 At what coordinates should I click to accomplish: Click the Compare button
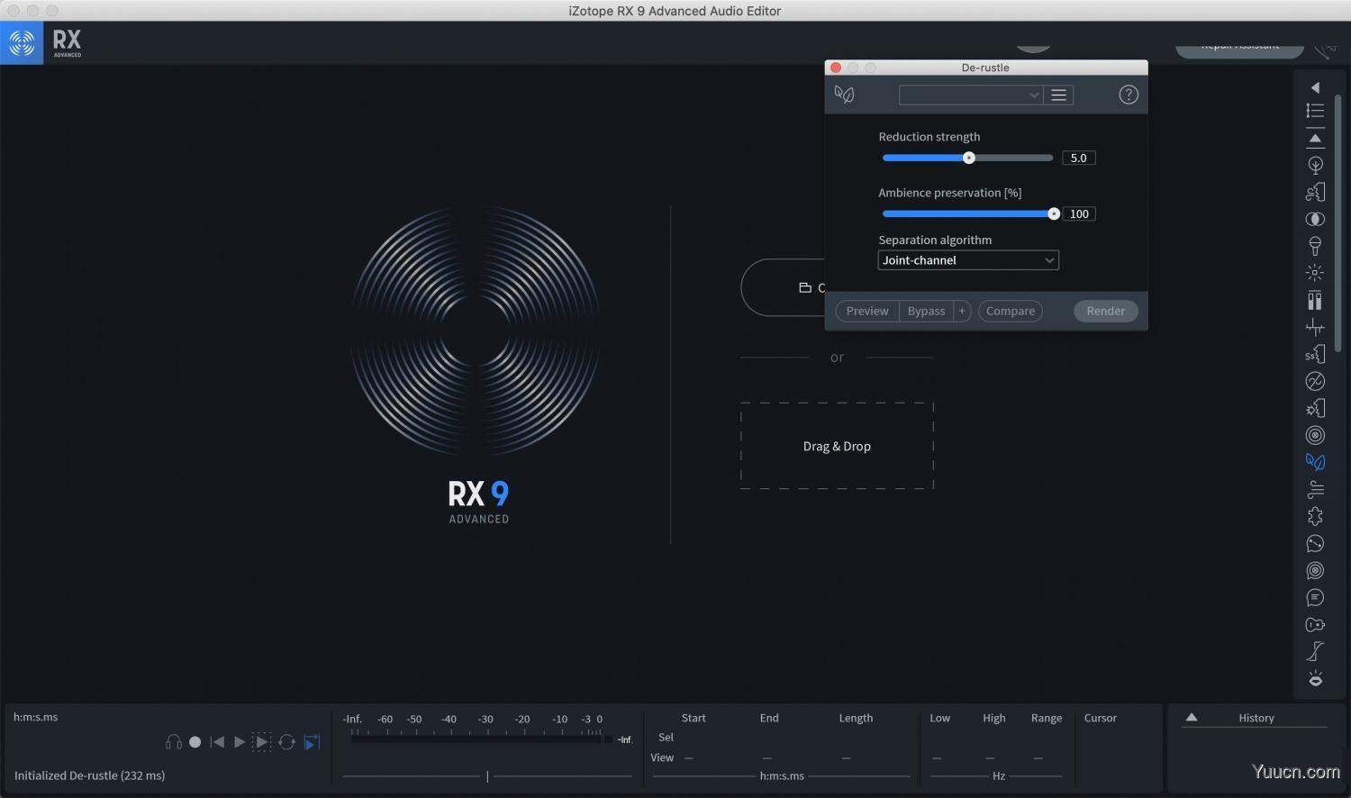pyautogui.click(x=1011, y=311)
